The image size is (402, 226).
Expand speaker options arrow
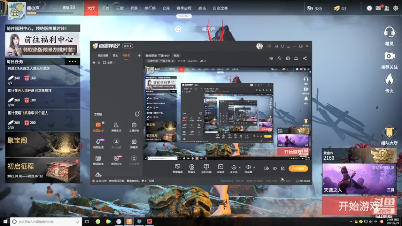pos(254,168)
